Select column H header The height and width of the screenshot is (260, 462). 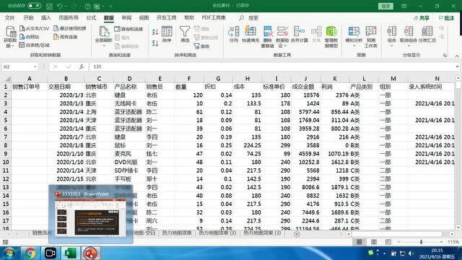pyautogui.click(x=247, y=79)
